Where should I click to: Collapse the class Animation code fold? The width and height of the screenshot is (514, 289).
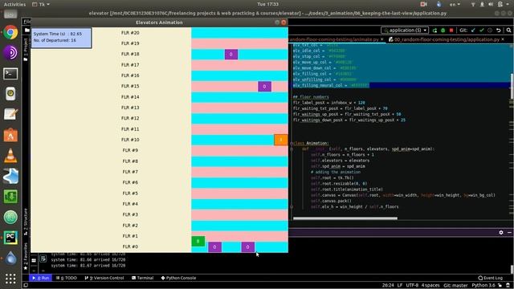click(x=292, y=143)
